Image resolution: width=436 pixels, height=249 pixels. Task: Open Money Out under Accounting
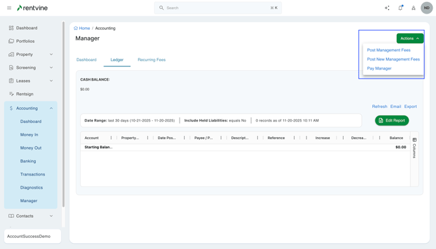(31, 148)
